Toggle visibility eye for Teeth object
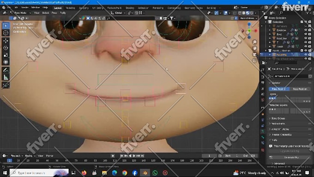The image size is (314, 177). click(x=306, y=46)
